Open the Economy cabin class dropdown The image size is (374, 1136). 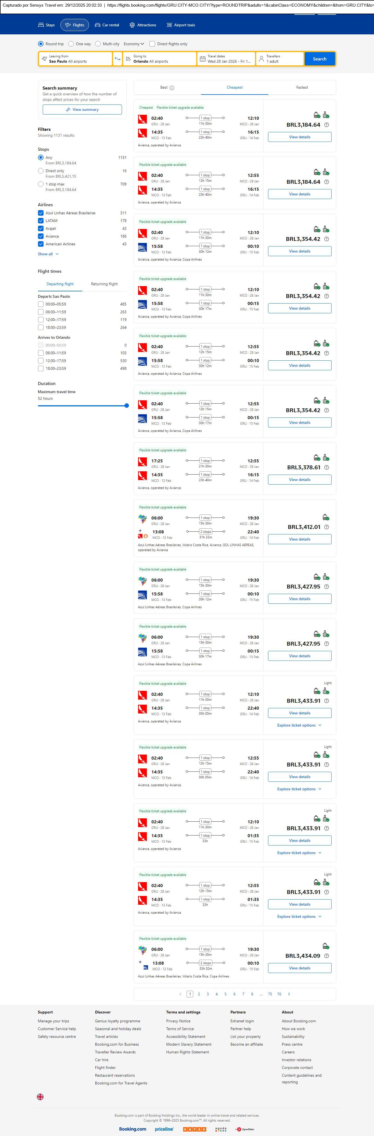click(x=134, y=44)
